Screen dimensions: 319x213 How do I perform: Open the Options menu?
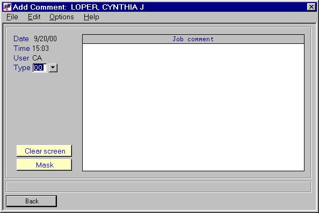click(62, 17)
